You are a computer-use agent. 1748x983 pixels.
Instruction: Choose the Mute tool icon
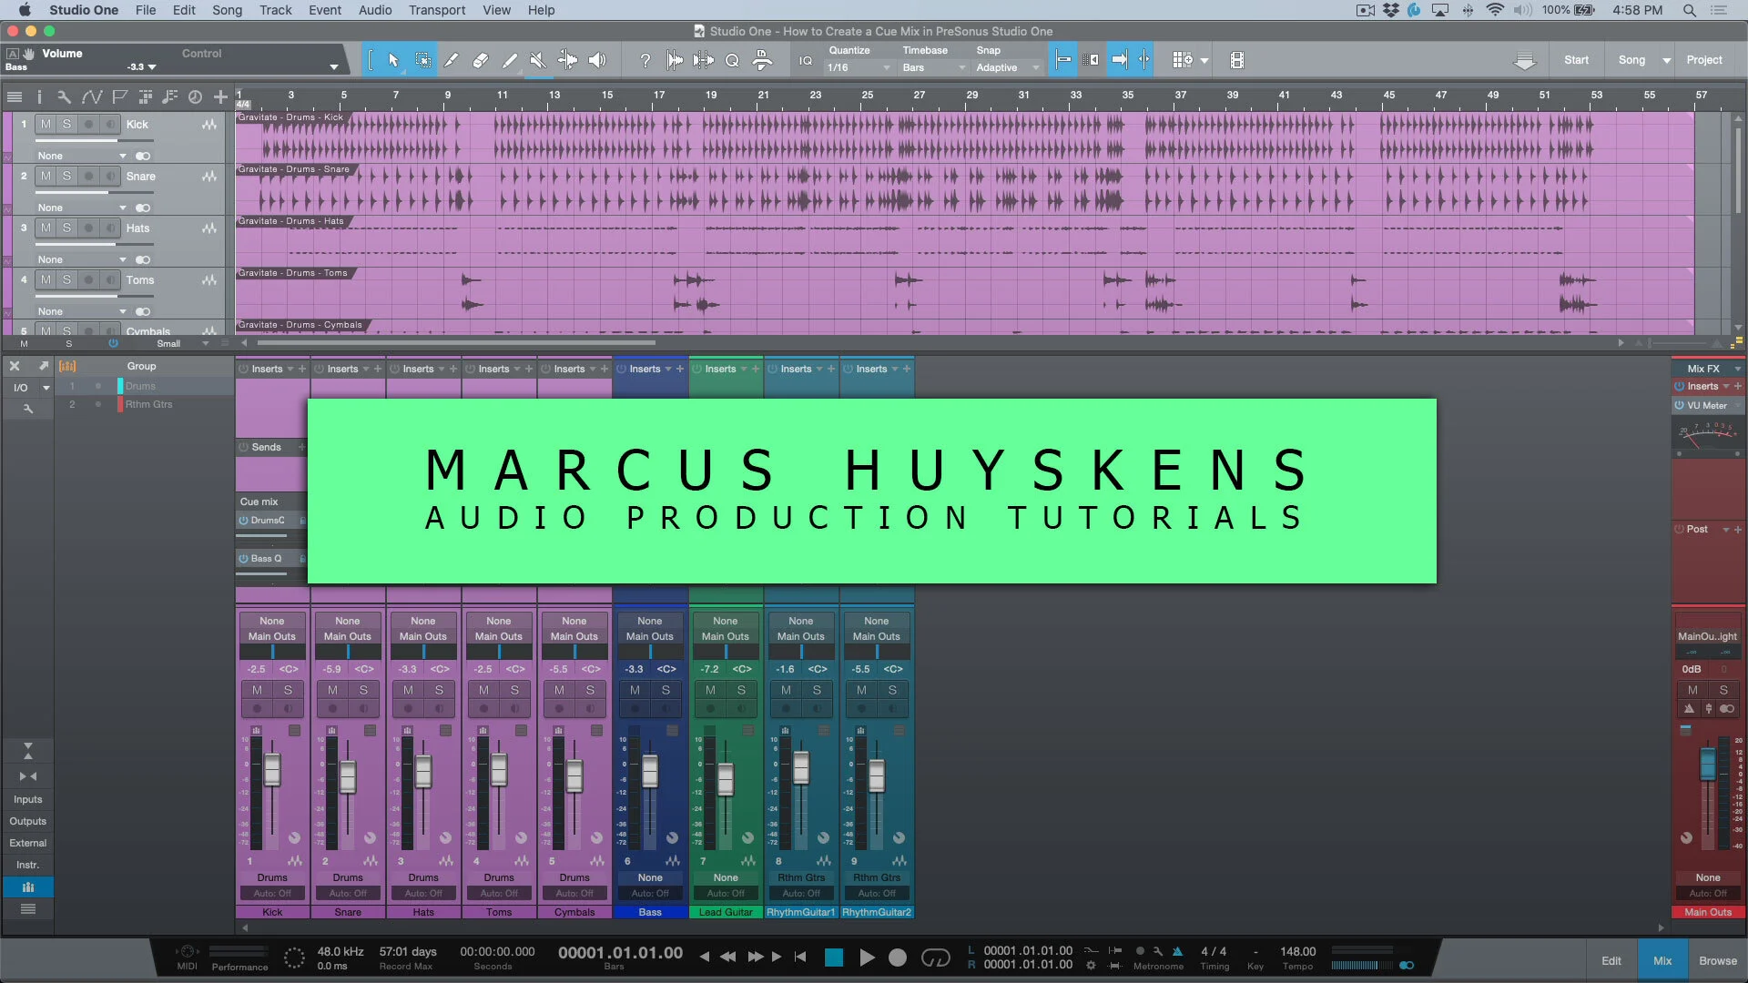click(538, 60)
